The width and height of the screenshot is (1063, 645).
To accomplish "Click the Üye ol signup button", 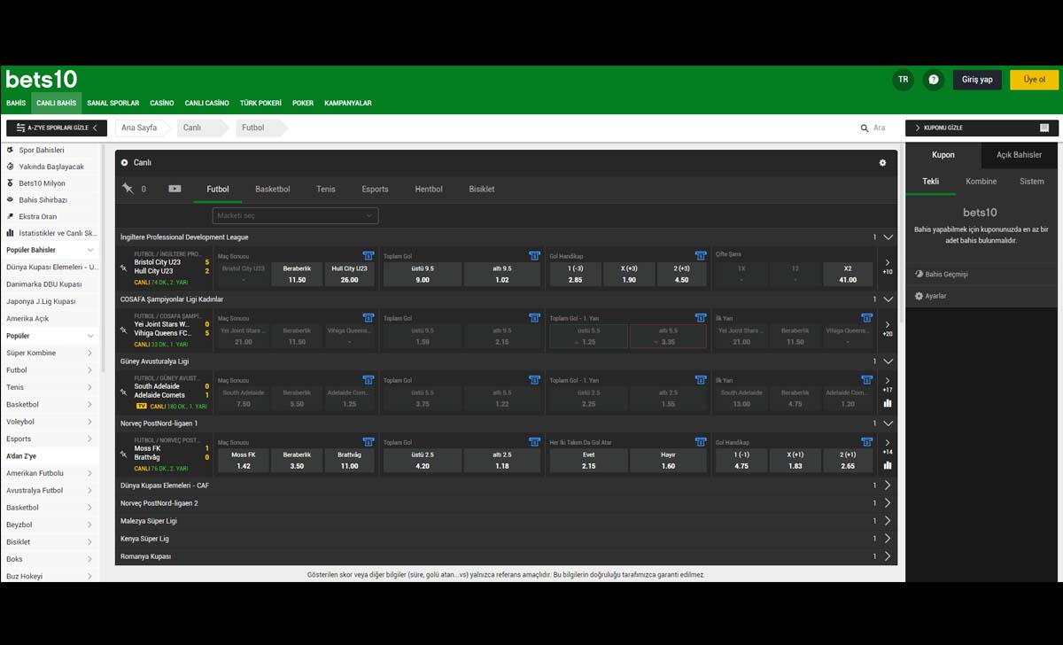I will (x=1035, y=80).
